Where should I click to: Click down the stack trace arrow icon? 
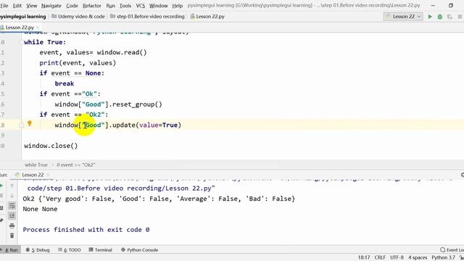(12, 196)
